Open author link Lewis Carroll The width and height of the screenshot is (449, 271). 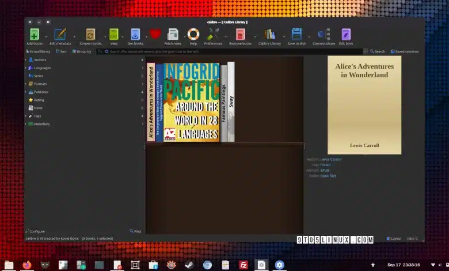pyautogui.click(x=331, y=160)
